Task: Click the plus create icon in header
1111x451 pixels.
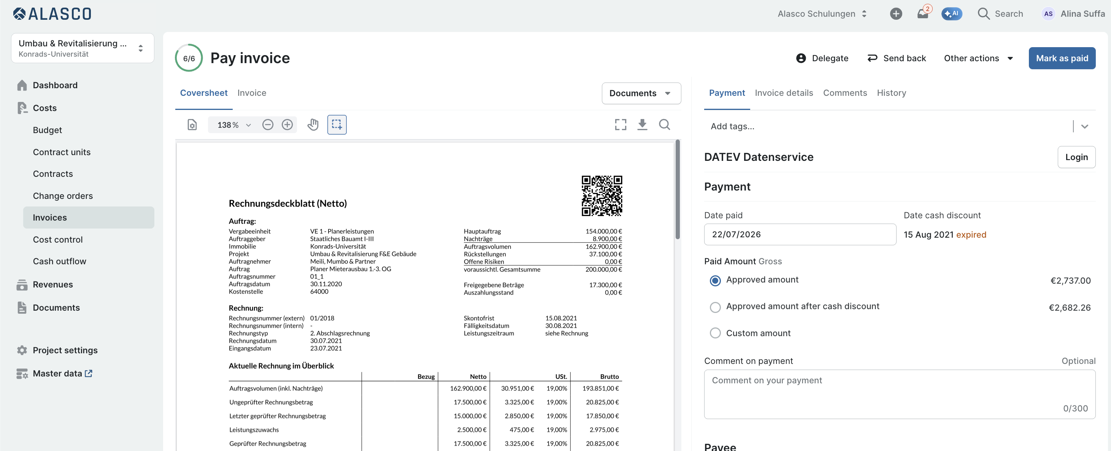Action: point(896,14)
